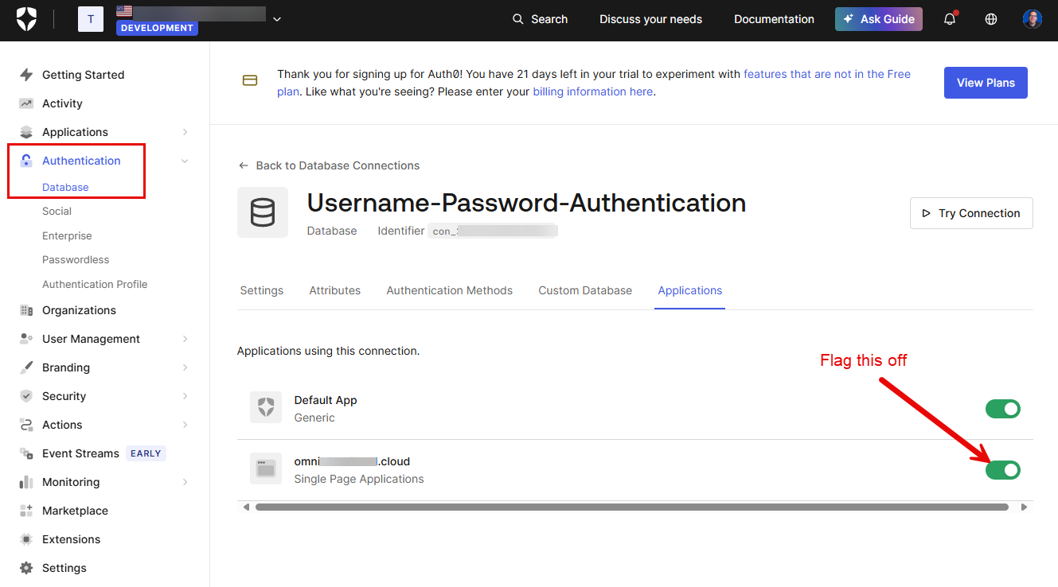Open the tenant switcher dropdown arrow
Image resolution: width=1058 pixels, height=587 pixels.
click(x=277, y=19)
